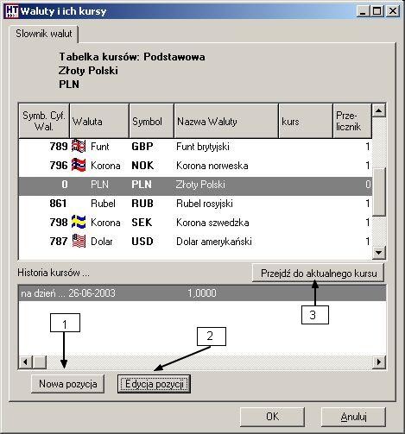Click Przejdź do aktualnego kursu button
This screenshot has height=434, width=405.
click(x=318, y=273)
